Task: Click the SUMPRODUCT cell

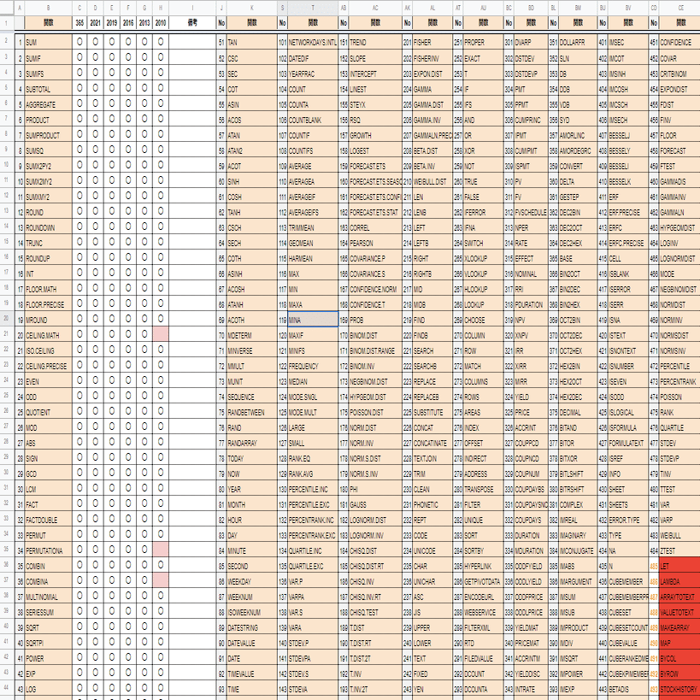Action: pos(48,135)
